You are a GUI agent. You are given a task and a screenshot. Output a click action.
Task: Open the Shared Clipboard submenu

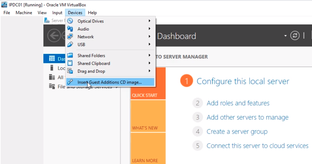pos(110,63)
